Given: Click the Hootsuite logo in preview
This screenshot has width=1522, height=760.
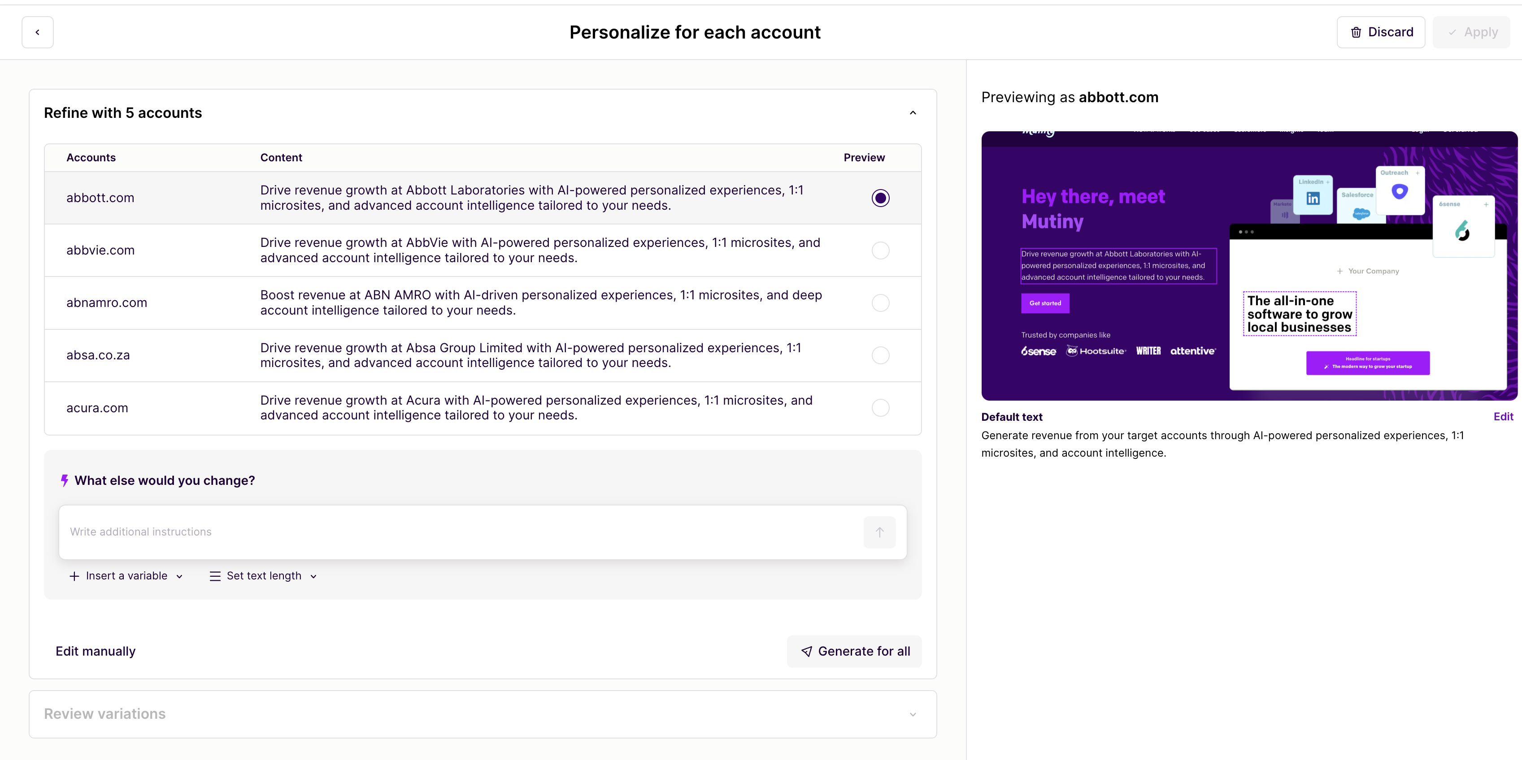Looking at the screenshot, I should [1096, 351].
